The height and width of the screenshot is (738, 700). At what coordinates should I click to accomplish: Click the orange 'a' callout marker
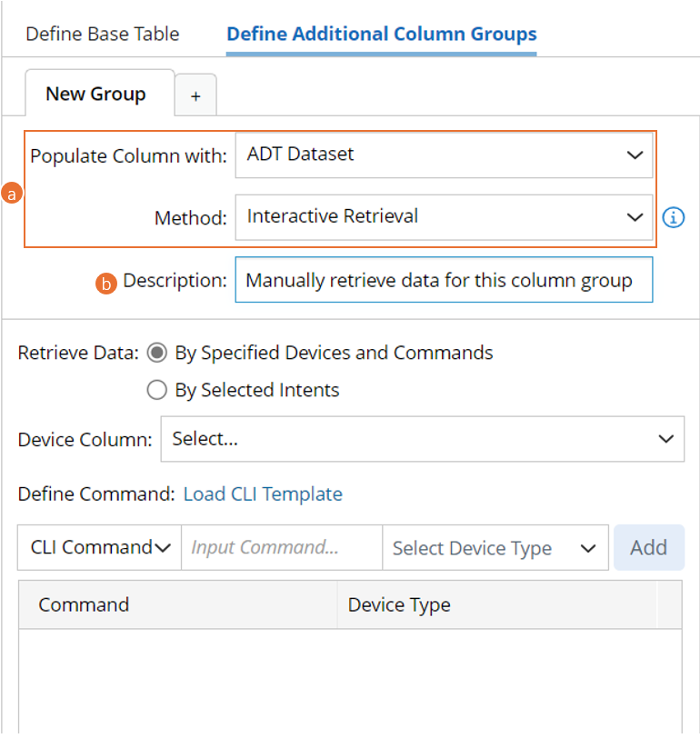pos(12,194)
